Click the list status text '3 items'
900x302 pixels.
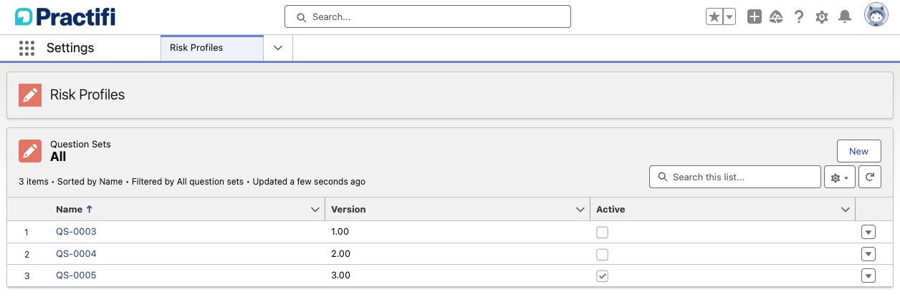click(x=34, y=182)
